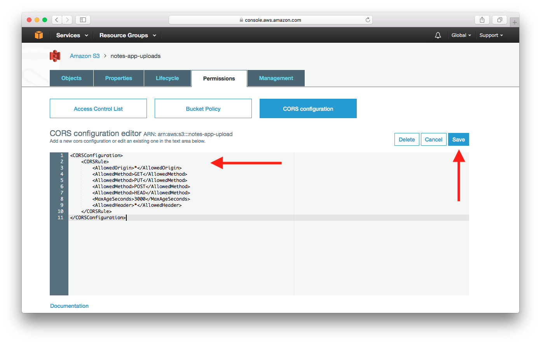Image resolution: width=541 pixels, height=344 pixels.
Task: Click the notes-app-uploads bucket name
Action: (x=136, y=56)
